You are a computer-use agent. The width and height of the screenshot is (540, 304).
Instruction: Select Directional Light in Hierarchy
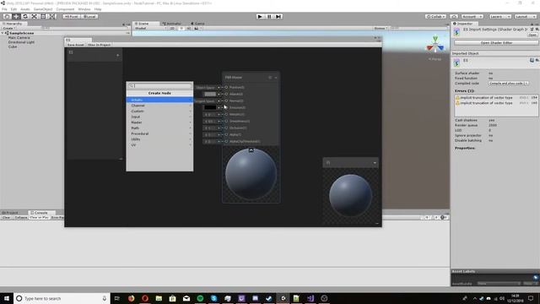coord(21,42)
